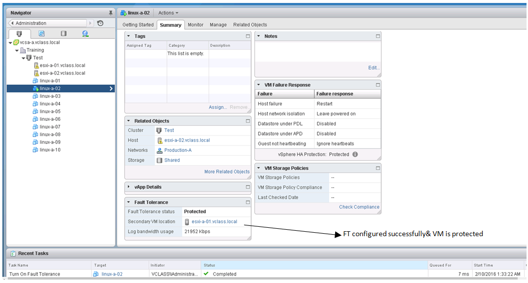Switch to the Summary tab
Screen dimensions: 528x283
pyautogui.click(x=171, y=25)
